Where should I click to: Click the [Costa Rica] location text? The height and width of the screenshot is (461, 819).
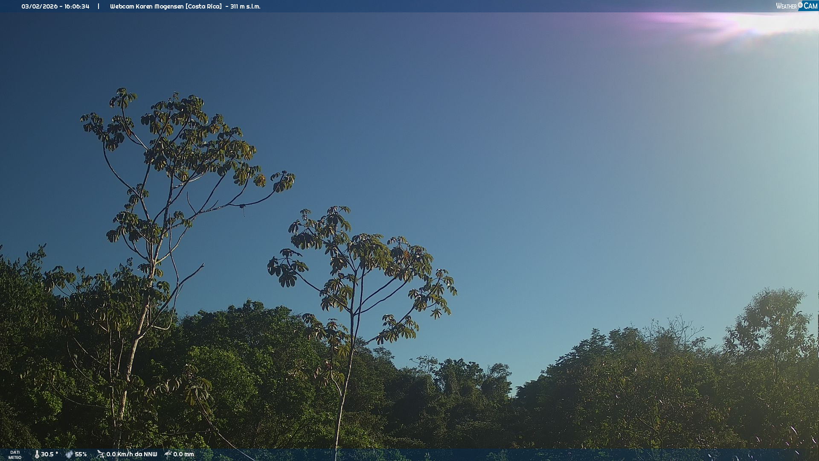coord(203,6)
